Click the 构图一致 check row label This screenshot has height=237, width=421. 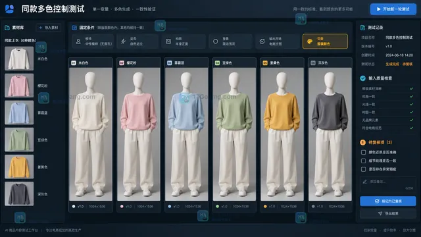tap(368, 113)
